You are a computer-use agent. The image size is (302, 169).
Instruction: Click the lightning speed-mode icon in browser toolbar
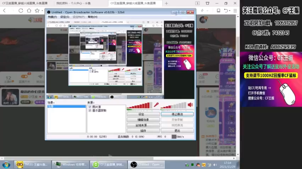(202, 11)
